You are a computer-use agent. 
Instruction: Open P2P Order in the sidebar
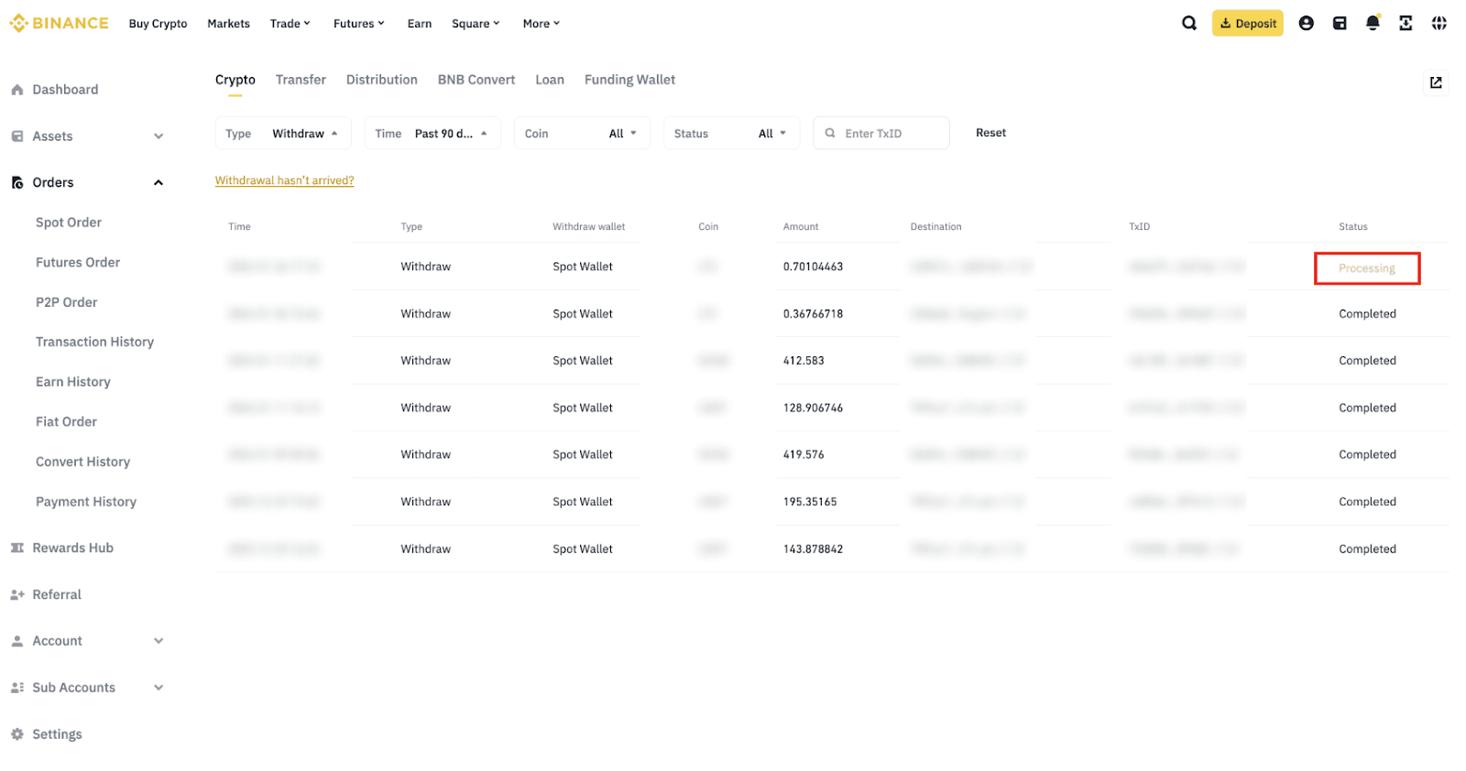pyautogui.click(x=66, y=302)
